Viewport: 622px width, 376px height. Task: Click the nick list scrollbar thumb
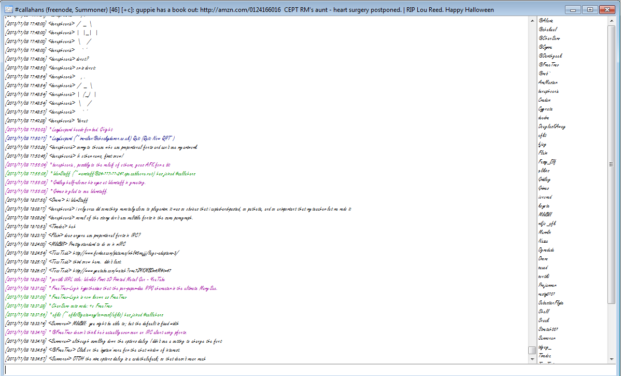[x=611, y=165]
